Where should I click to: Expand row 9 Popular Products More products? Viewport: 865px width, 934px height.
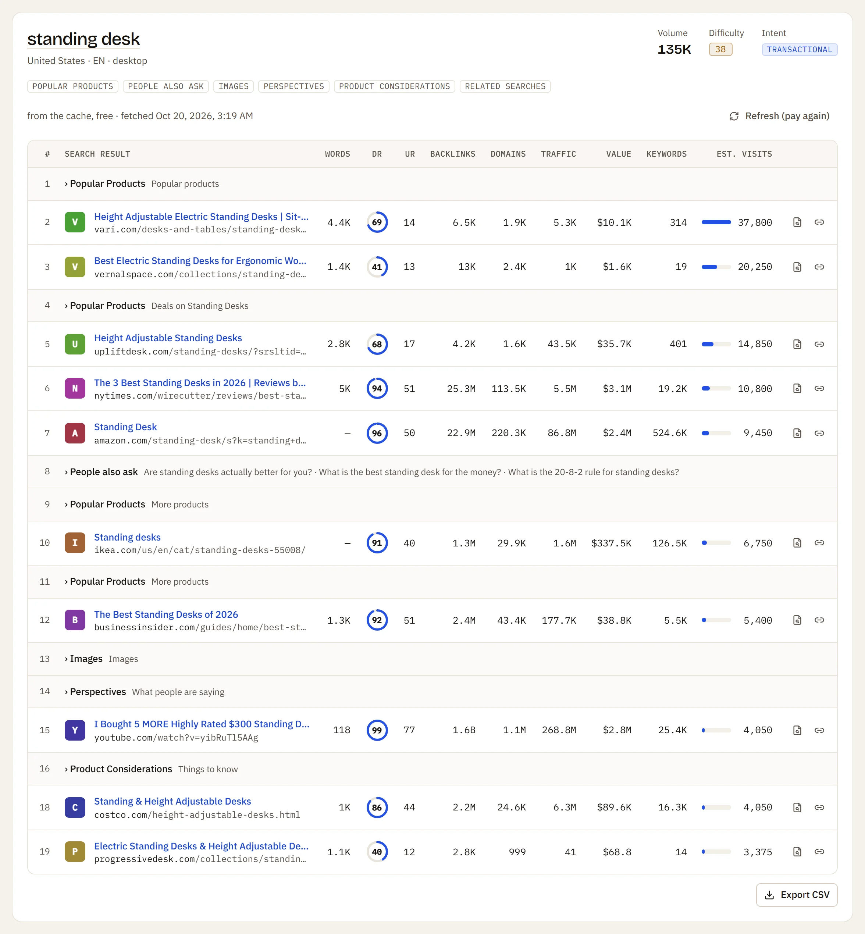[x=432, y=505]
